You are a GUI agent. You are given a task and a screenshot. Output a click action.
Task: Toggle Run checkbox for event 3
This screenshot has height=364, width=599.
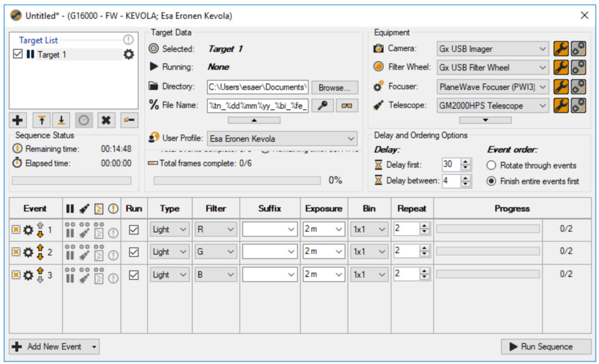[134, 275]
